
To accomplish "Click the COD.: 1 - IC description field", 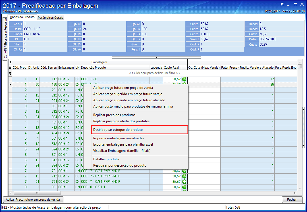I will (45, 29).
